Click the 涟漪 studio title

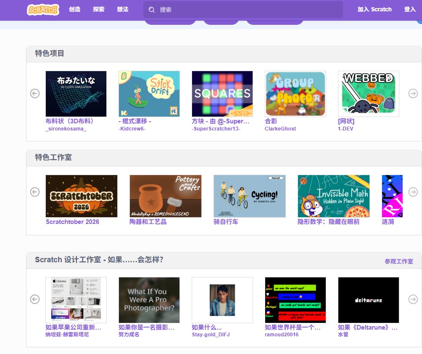pos(388,222)
